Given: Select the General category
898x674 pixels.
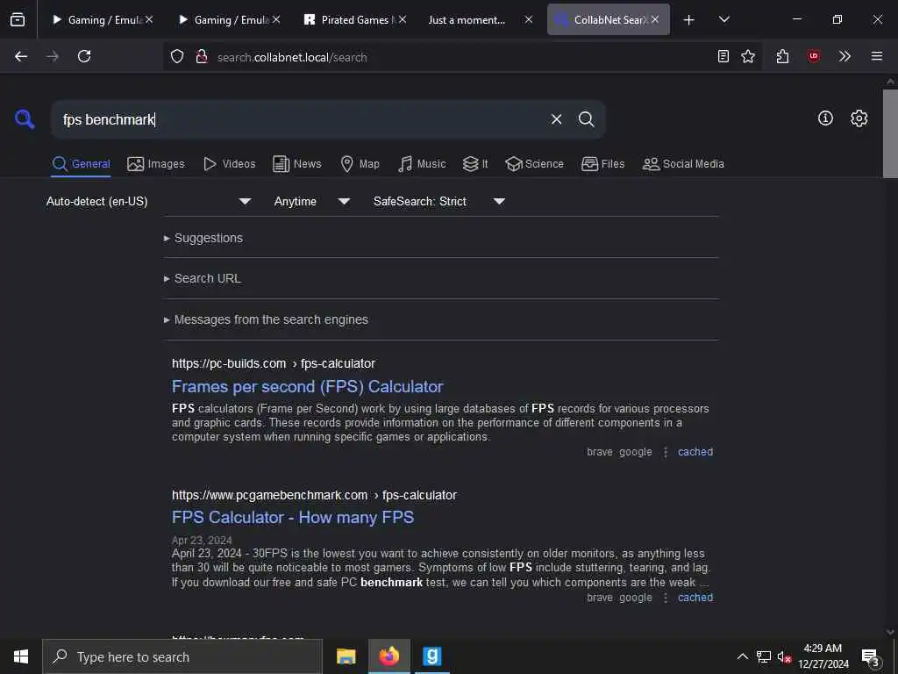Looking at the screenshot, I should [81, 164].
